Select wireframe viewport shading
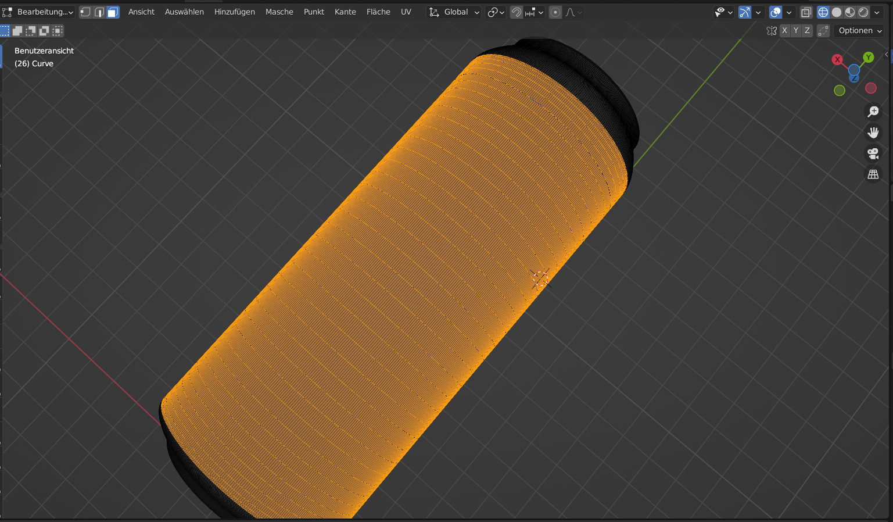893x522 pixels. [x=823, y=12]
